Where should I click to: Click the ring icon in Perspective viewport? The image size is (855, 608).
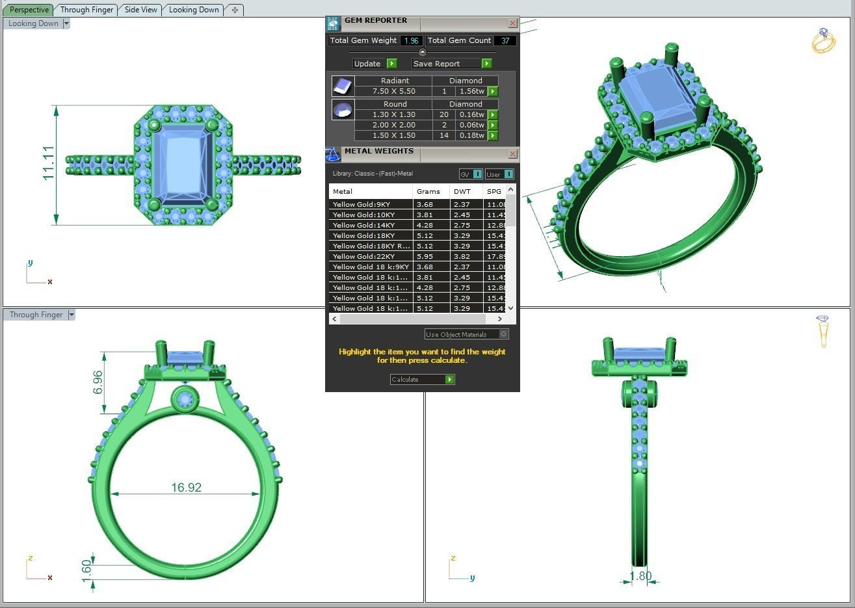823,41
